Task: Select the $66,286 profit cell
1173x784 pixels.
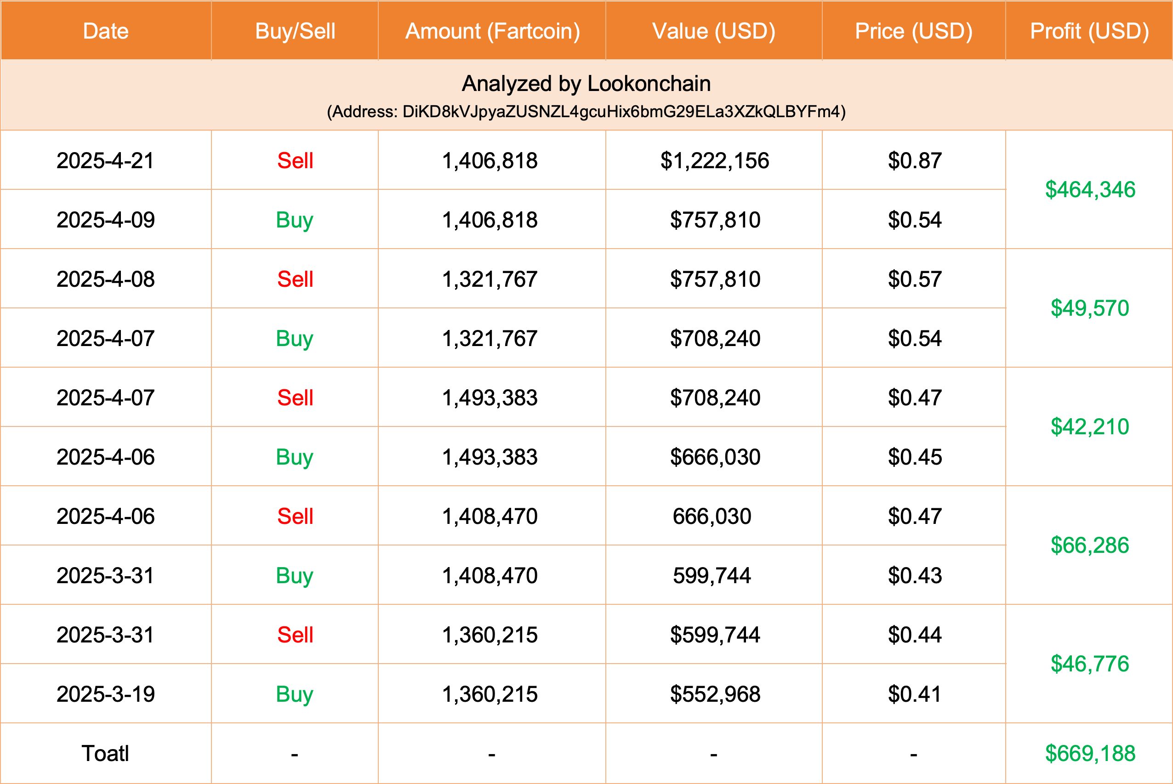Action: click(x=1089, y=545)
